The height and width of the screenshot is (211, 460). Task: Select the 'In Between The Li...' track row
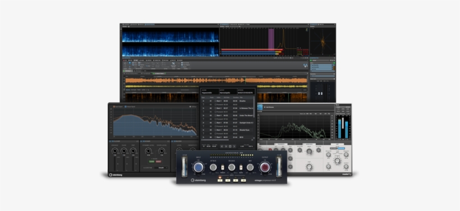[x=228, y=108]
